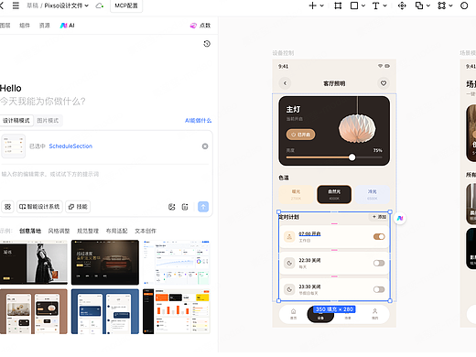The width and height of the screenshot is (476, 357).
Task: Show 文本创作 example category
Action: tap(146, 231)
